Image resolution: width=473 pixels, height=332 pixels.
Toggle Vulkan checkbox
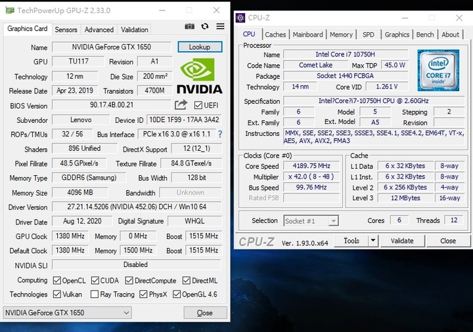tap(56, 294)
